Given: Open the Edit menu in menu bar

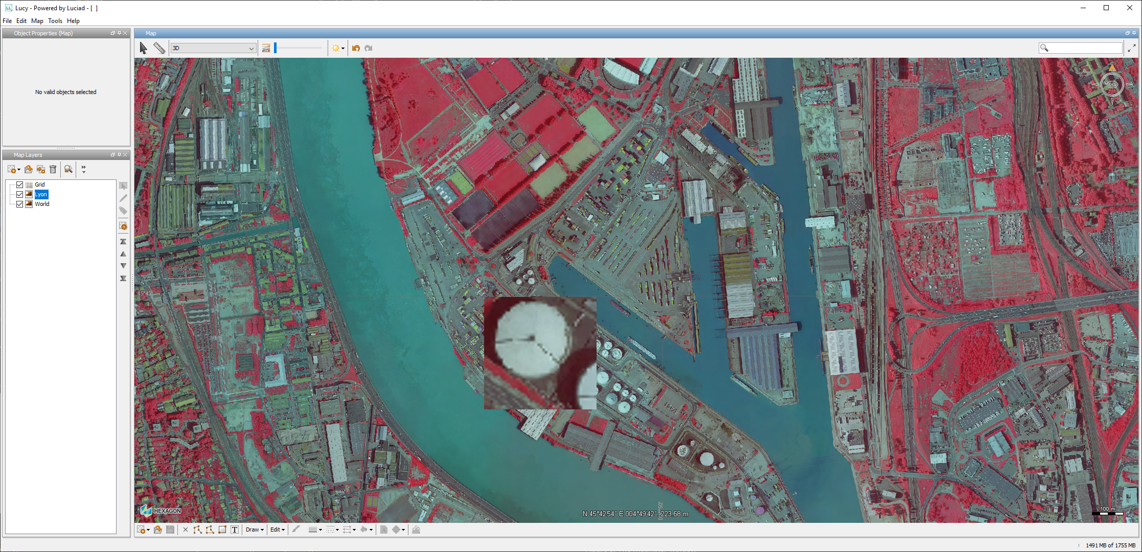Looking at the screenshot, I should (x=21, y=21).
